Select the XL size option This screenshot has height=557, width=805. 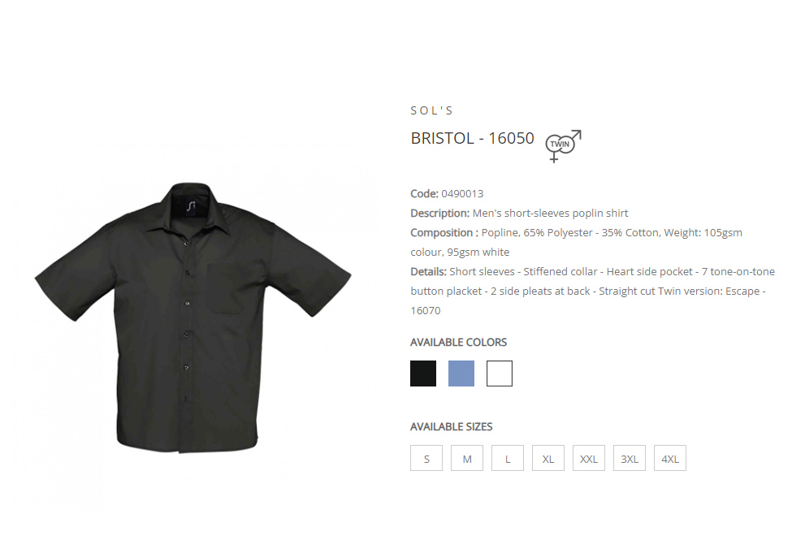point(547,458)
